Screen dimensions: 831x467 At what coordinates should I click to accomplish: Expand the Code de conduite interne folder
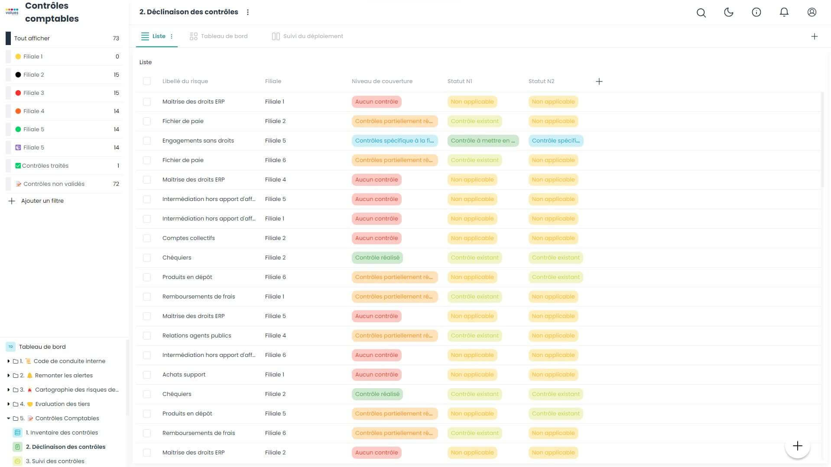tap(8, 361)
